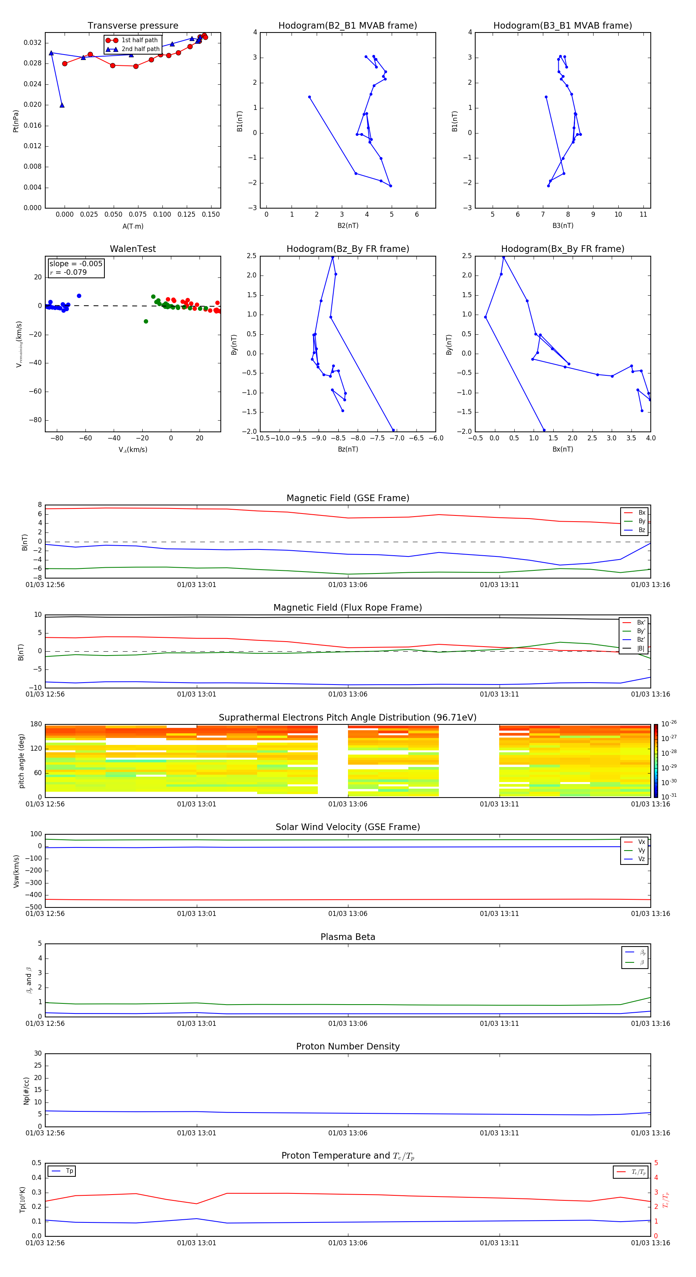The image size is (696, 1277).
Task: Click the 'B2(nT)' x-axis label
Action: pyautogui.click(x=348, y=226)
